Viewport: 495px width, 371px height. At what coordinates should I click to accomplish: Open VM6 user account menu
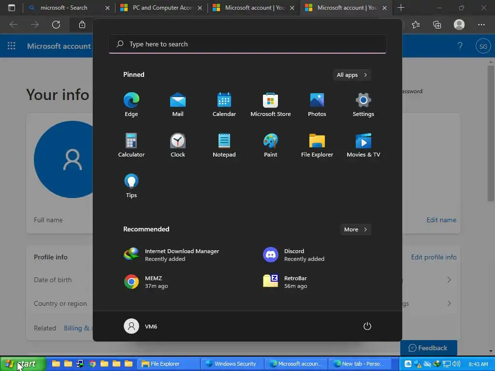(x=141, y=326)
